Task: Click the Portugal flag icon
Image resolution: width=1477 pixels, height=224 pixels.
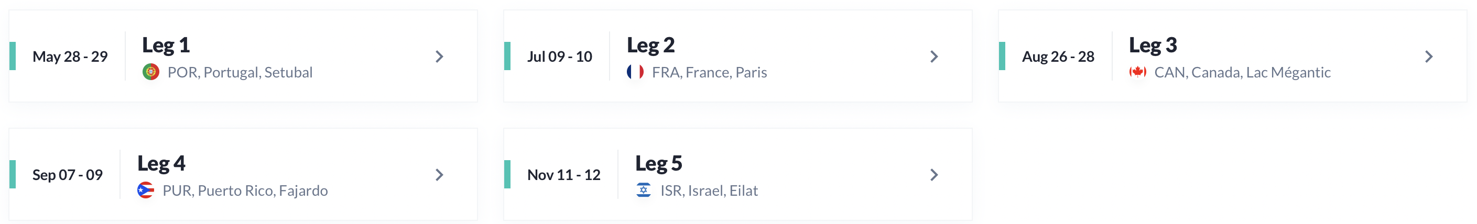Action: coord(151,72)
